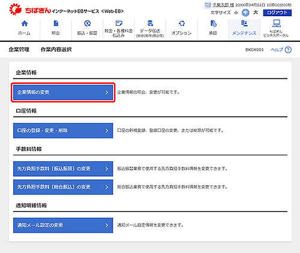The height and width of the screenshot is (253, 300).
Task: Set text size to 大
Action: pos(256,13)
